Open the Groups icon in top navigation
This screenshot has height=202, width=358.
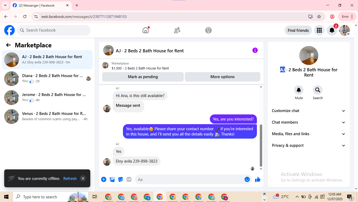pyautogui.click(x=208, y=30)
